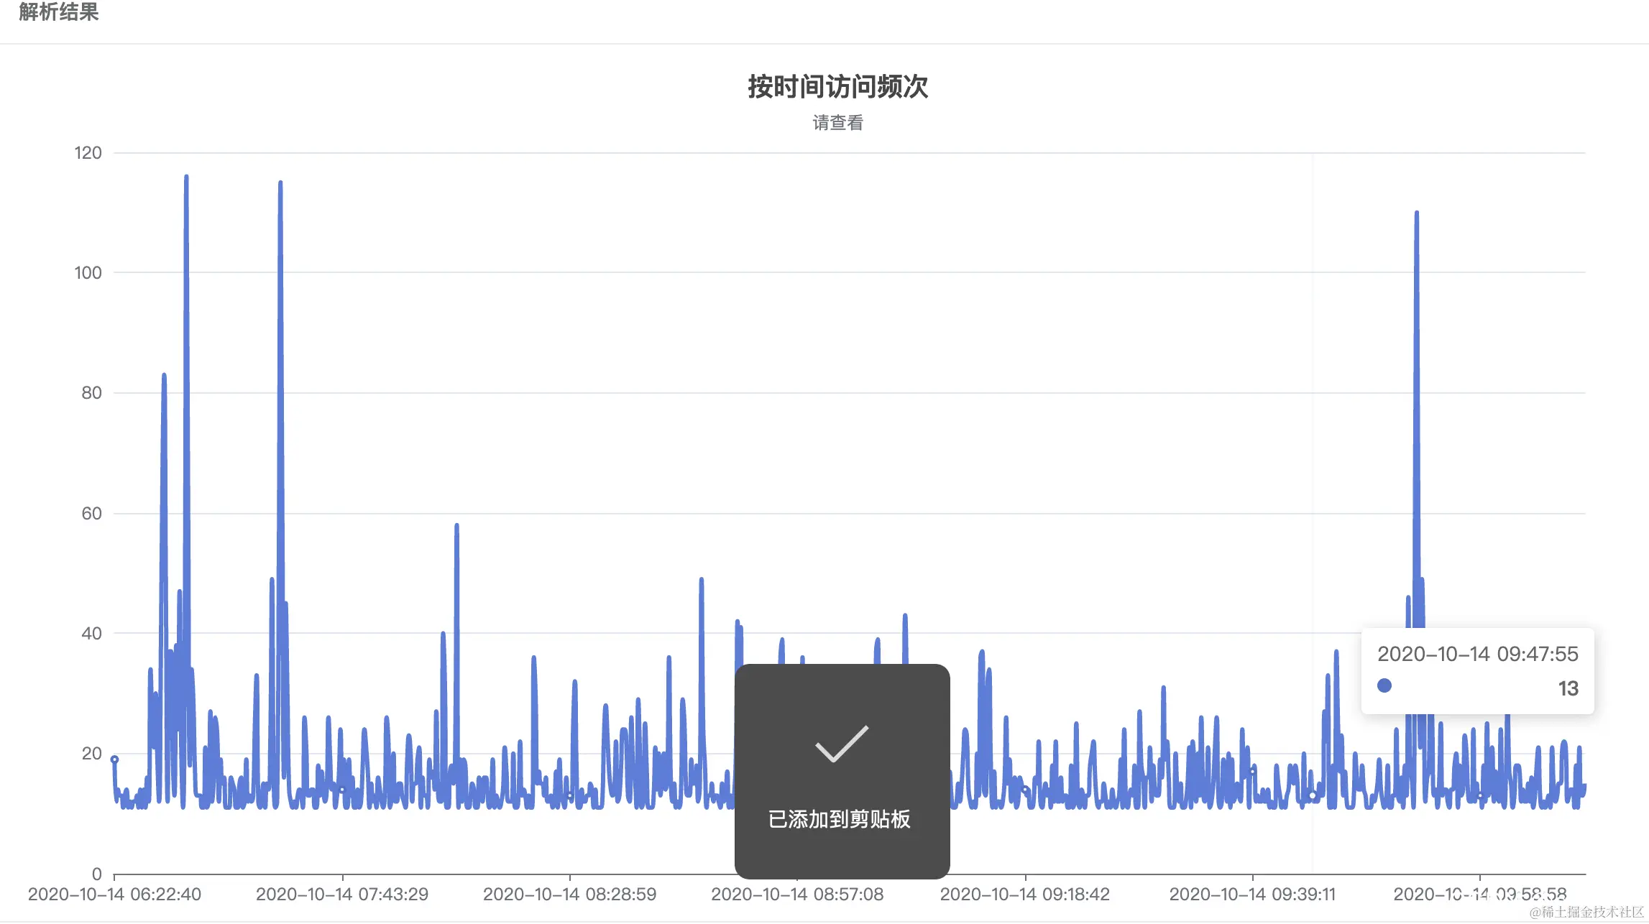The image size is (1649, 924).
Task: Click the rightmost tall spike's tip near 110
Action: coord(1417,213)
